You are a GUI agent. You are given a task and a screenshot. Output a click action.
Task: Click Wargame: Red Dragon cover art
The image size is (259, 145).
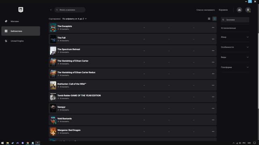[53, 132]
